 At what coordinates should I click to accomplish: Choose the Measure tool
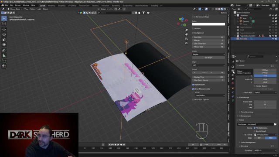[x=4, y=56]
